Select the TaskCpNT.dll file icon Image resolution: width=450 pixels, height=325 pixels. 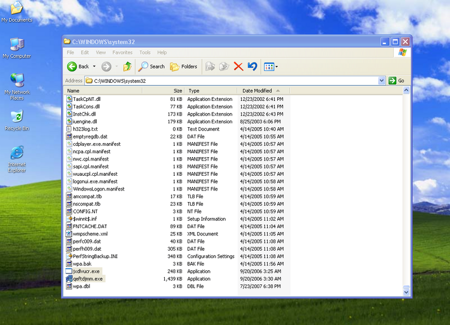tap(69, 99)
